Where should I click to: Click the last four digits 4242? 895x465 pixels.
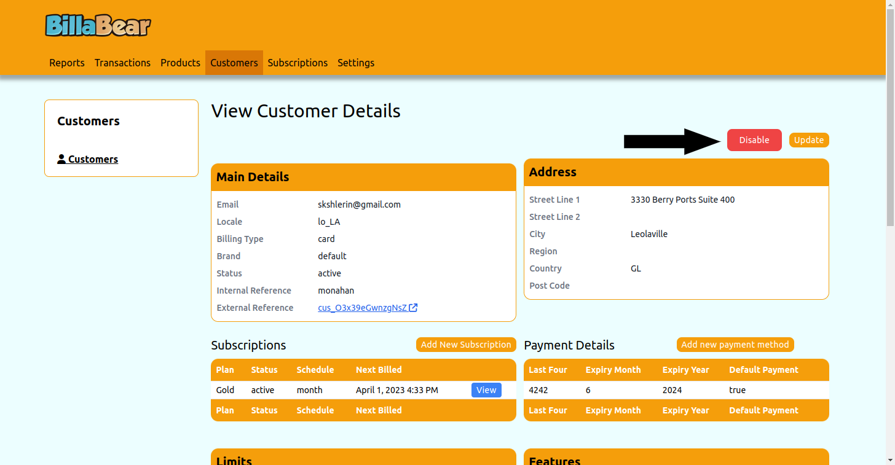click(x=540, y=390)
